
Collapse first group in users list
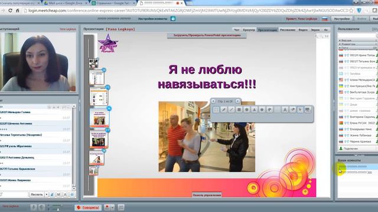pos(340,41)
